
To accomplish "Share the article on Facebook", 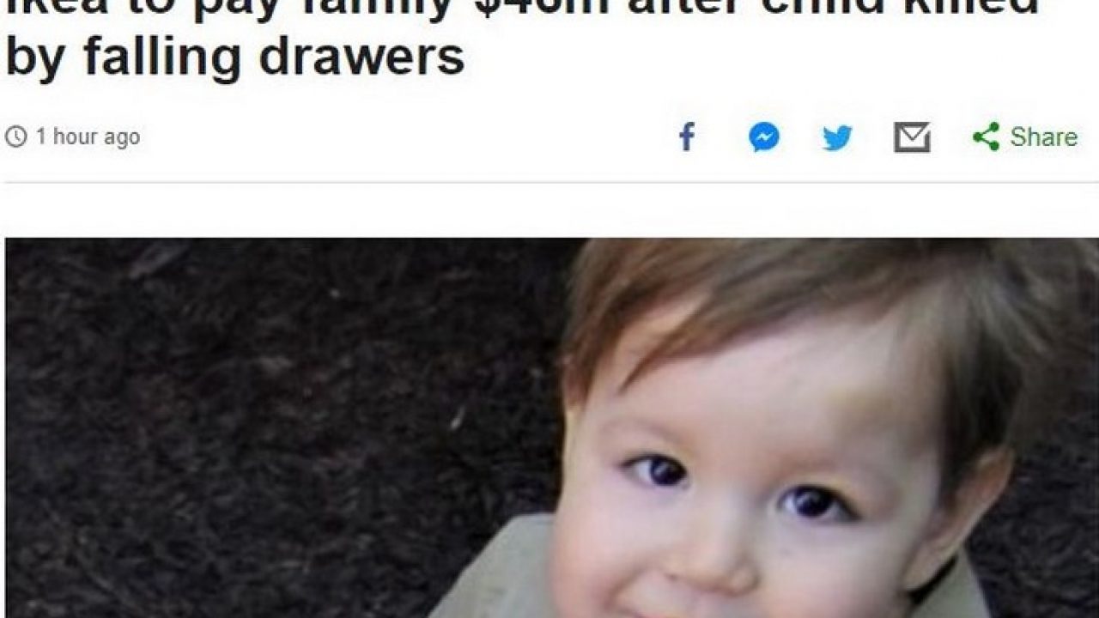I will coord(687,137).
